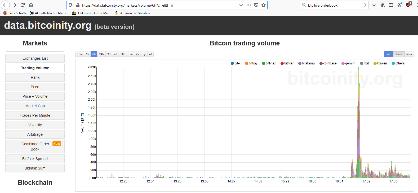Open page actions three-dot menu
Image resolution: width=418 pixels, height=193 pixels.
(x=248, y=5)
